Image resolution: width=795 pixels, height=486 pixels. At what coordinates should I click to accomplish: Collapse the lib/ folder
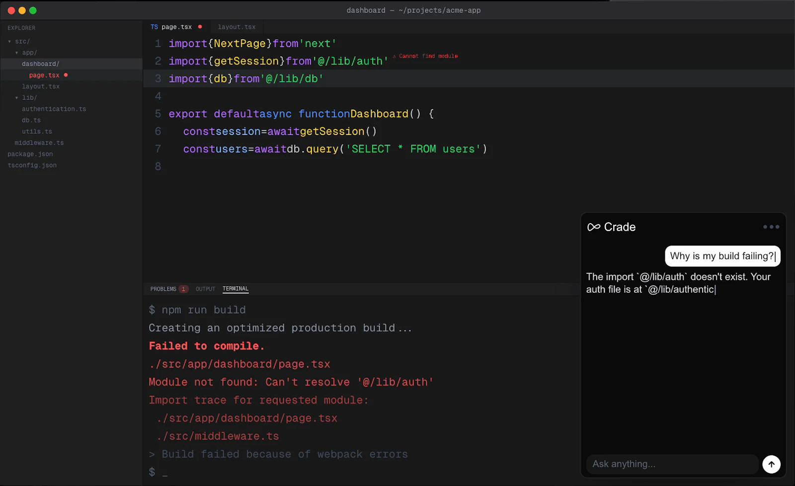coord(17,98)
